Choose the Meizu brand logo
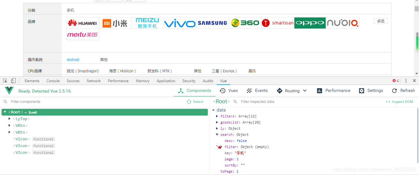 (x=148, y=23)
